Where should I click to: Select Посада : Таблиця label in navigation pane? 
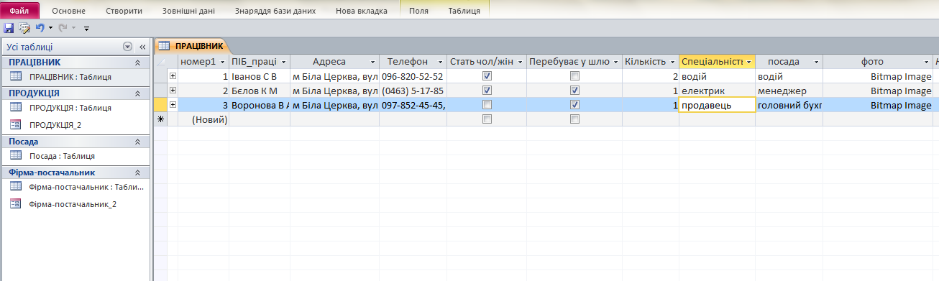[x=62, y=156]
